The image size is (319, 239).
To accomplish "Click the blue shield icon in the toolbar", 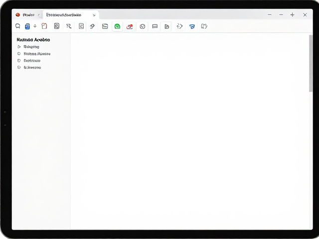I will (192, 26).
